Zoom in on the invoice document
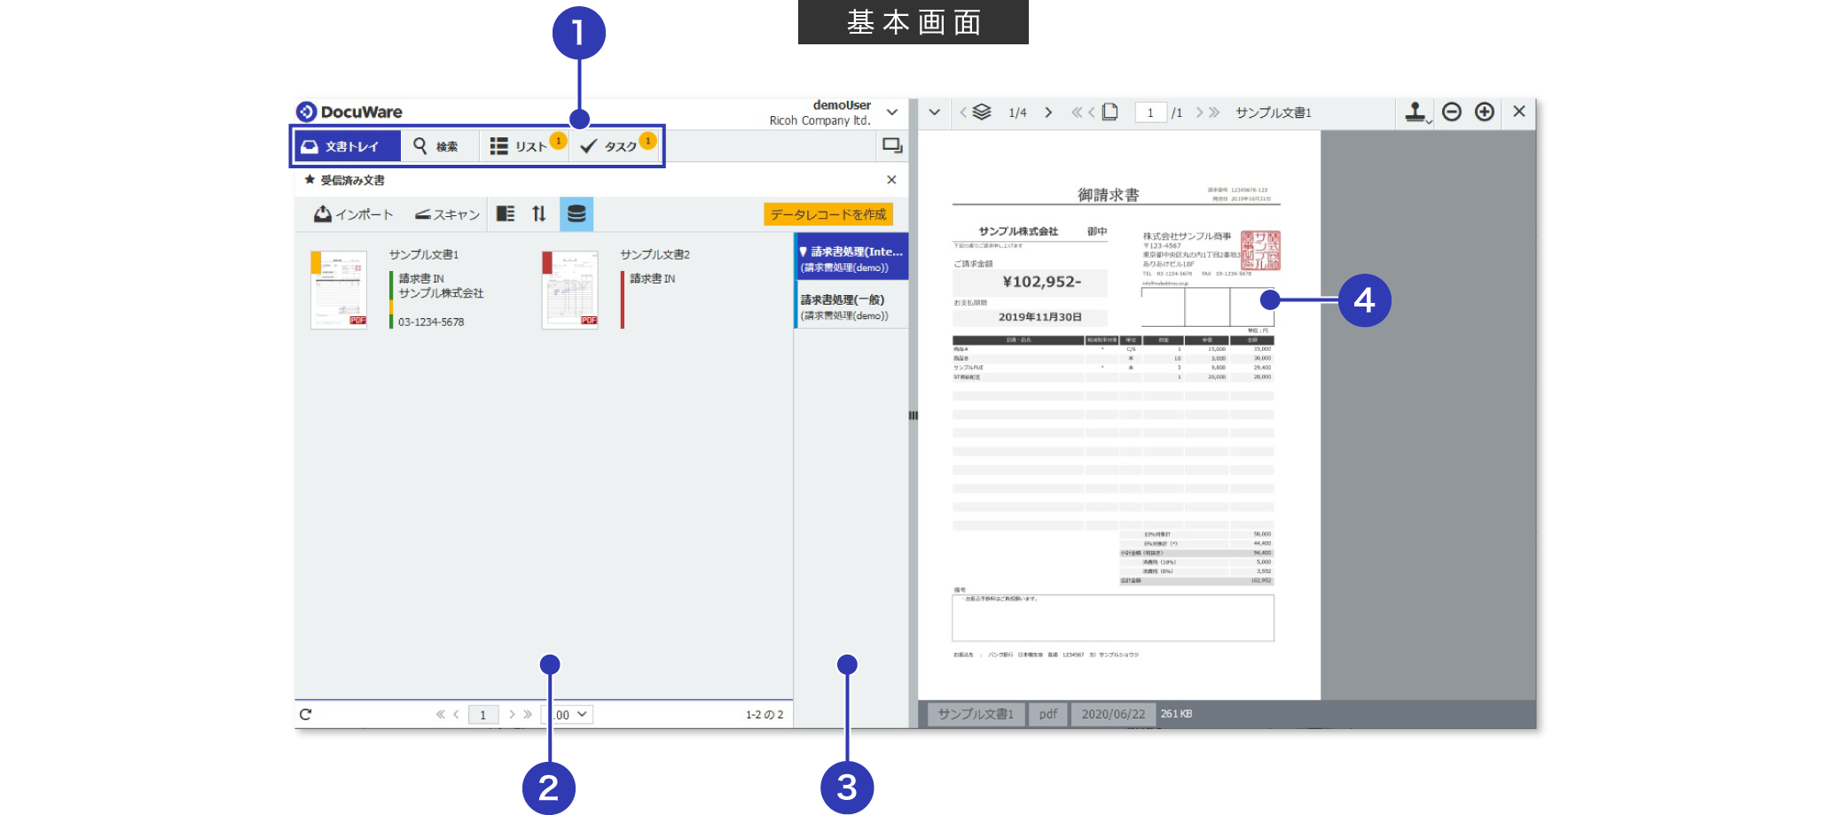This screenshot has width=1827, height=815. [1484, 113]
